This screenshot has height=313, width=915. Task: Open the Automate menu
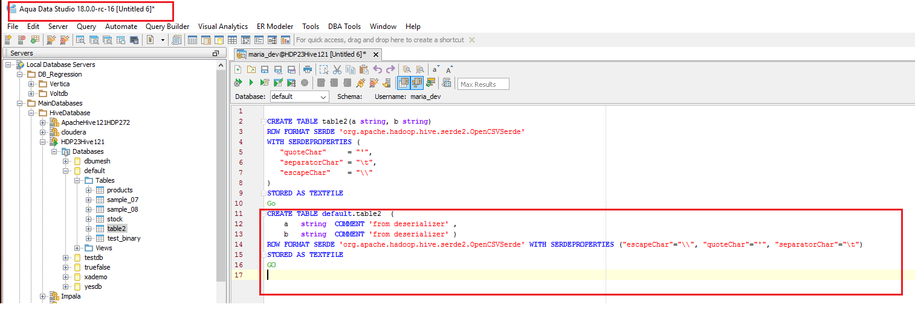(121, 27)
